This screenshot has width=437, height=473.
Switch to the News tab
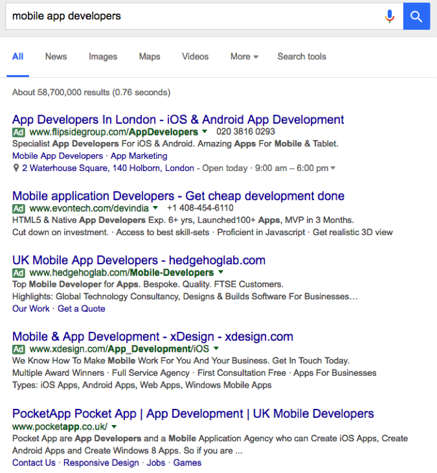(x=56, y=56)
